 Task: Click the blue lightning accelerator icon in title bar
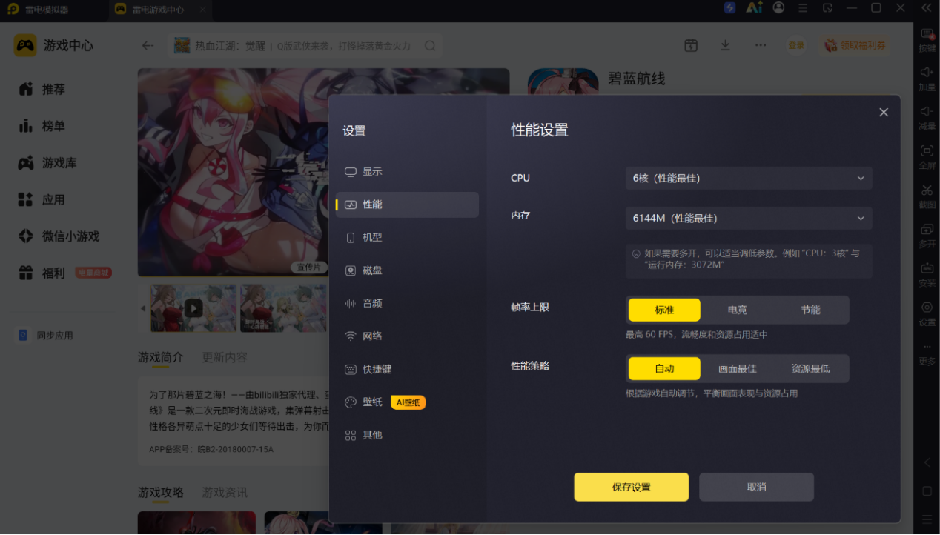(x=730, y=8)
